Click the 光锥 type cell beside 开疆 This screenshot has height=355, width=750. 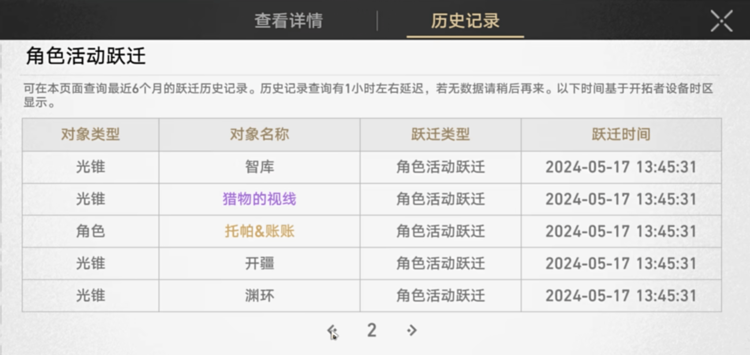(90, 263)
